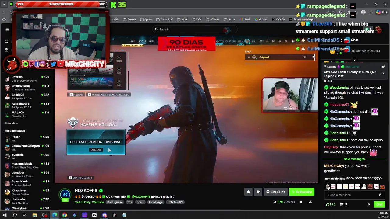The width and height of the screenshot is (390, 219).
Task: Click in the Kick Search field
Action: (195, 29)
